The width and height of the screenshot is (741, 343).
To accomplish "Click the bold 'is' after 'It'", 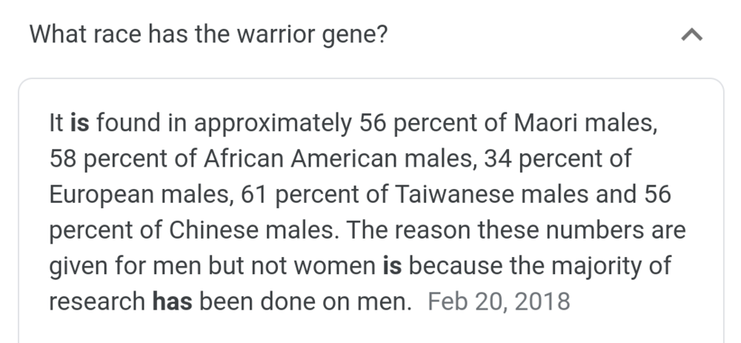I will [x=79, y=123].
